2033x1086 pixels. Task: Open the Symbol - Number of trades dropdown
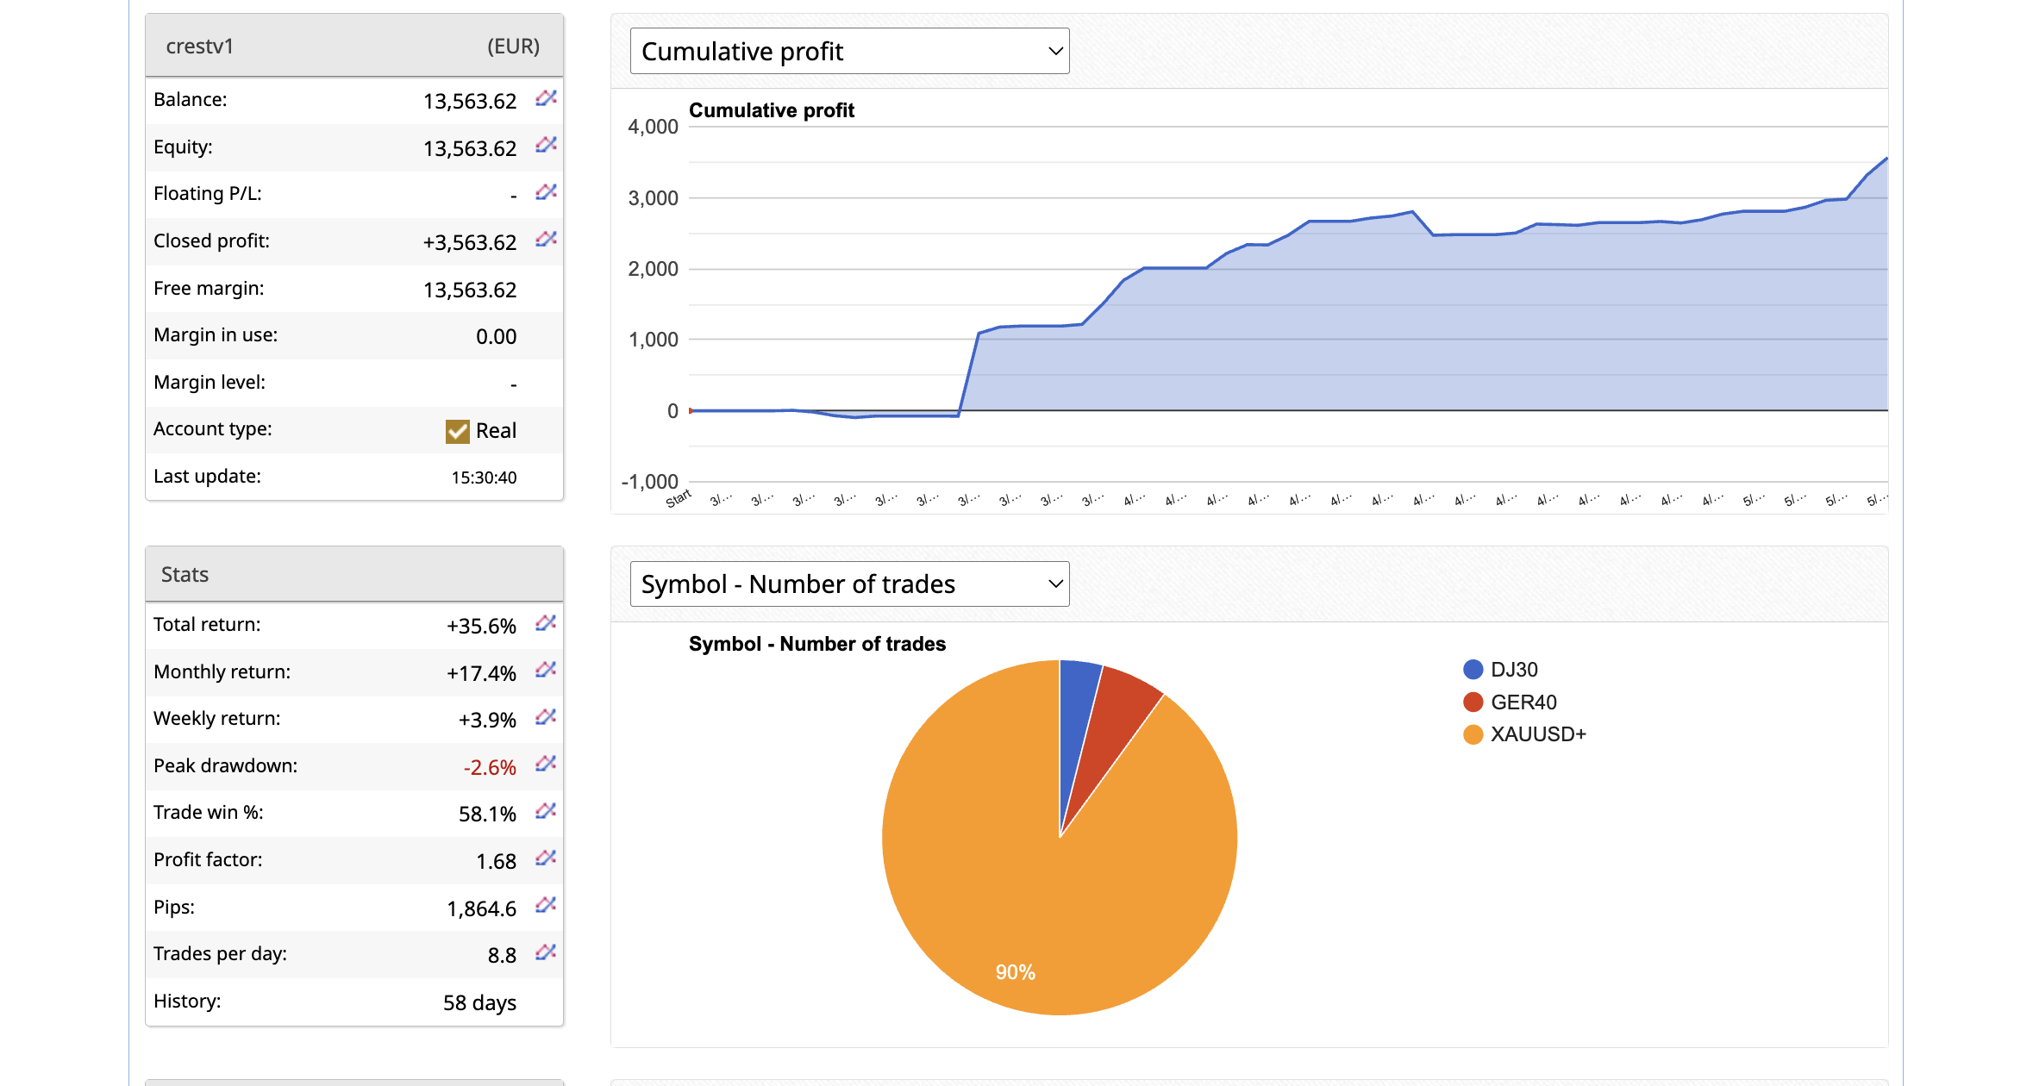(x=849, y=584)
